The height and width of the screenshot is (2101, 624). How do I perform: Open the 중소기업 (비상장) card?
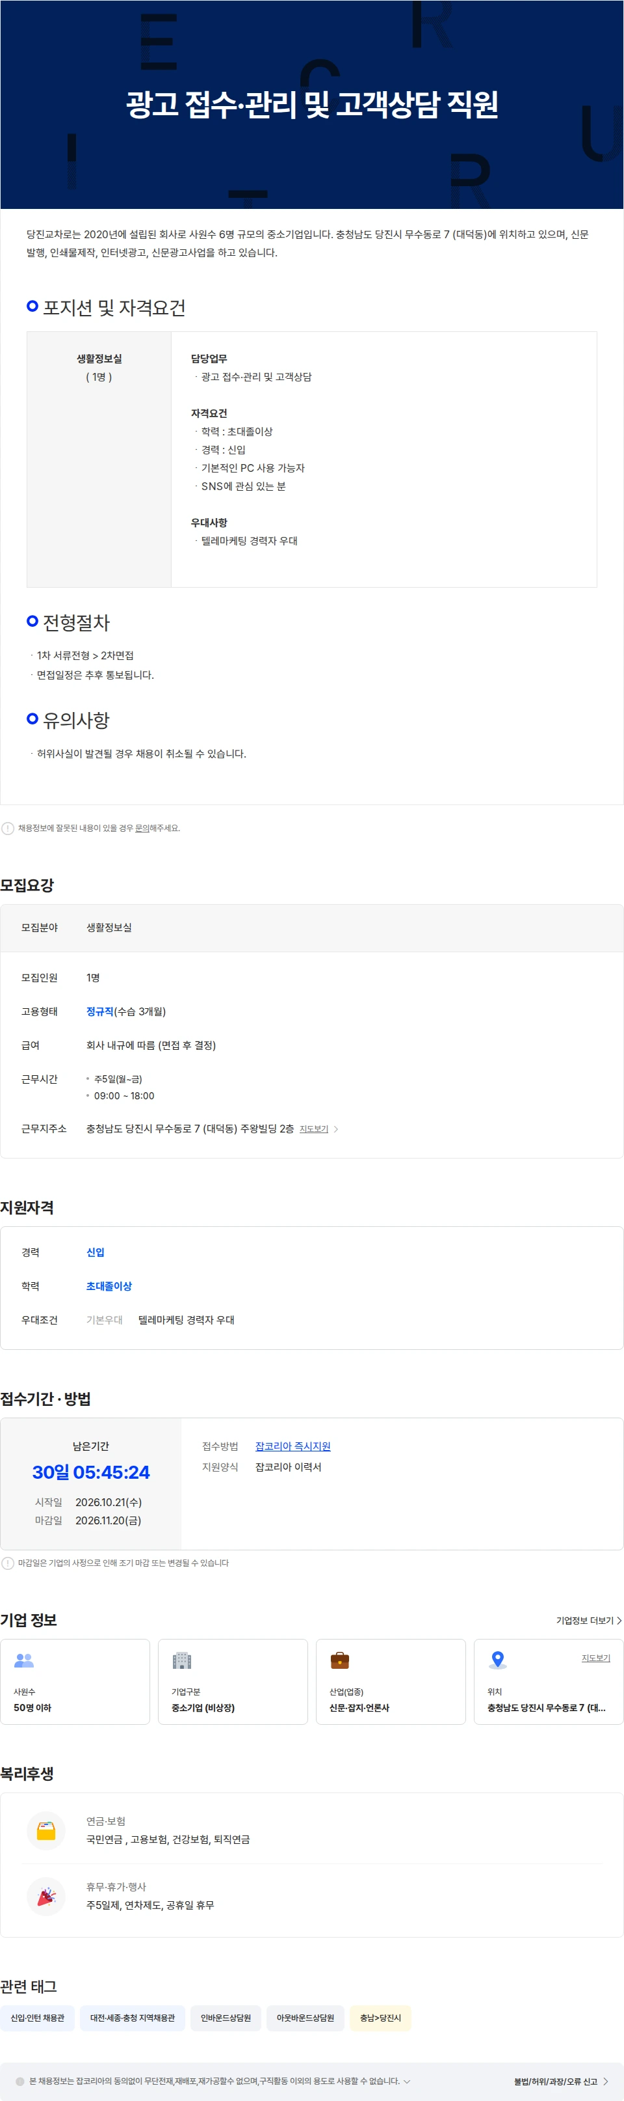[233, 1682]
